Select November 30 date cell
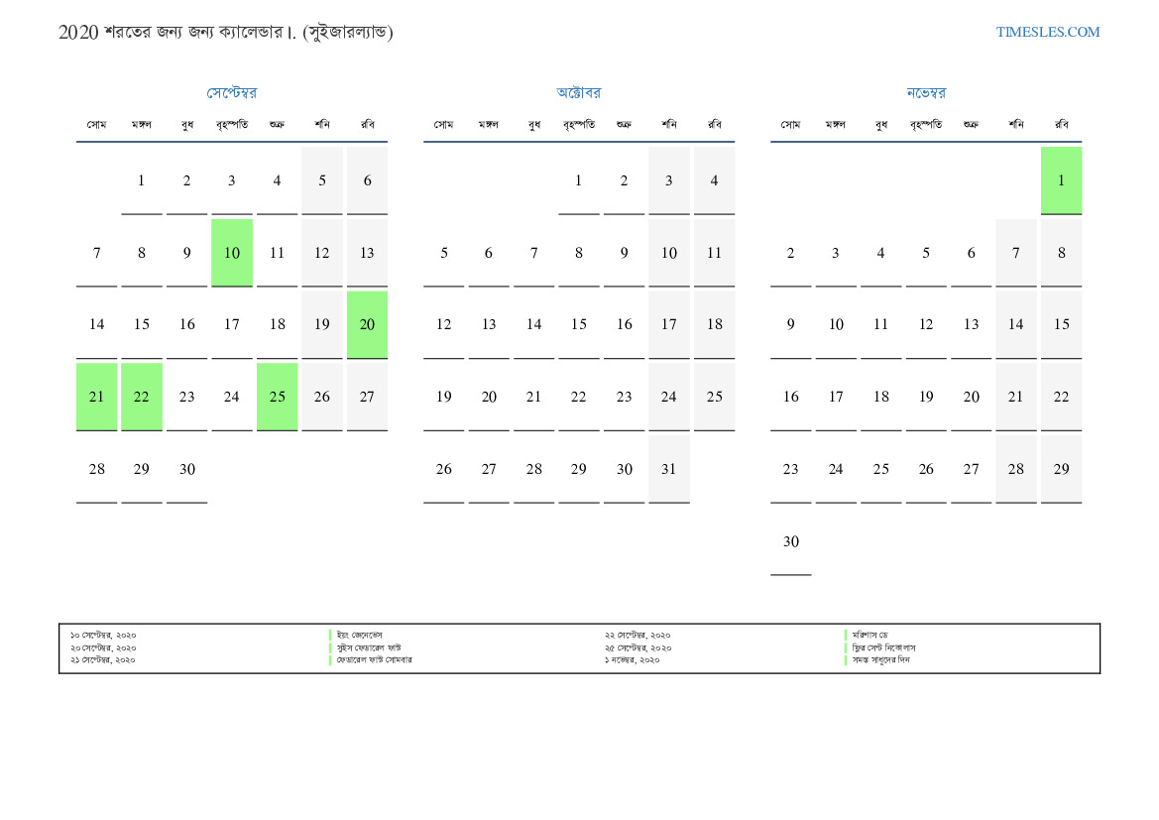Viewport: 1159px width, 820px height. [790, 541]
